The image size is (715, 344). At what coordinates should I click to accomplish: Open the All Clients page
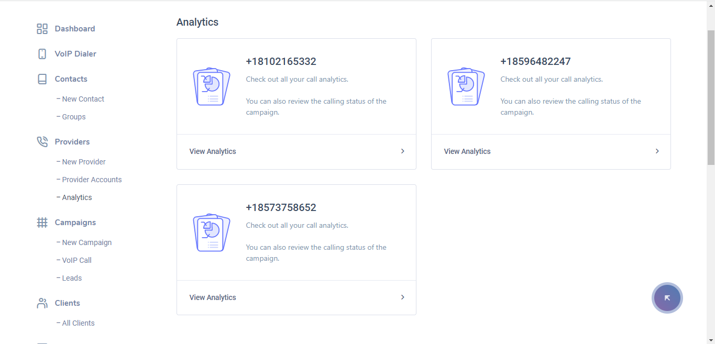(79, 323)
